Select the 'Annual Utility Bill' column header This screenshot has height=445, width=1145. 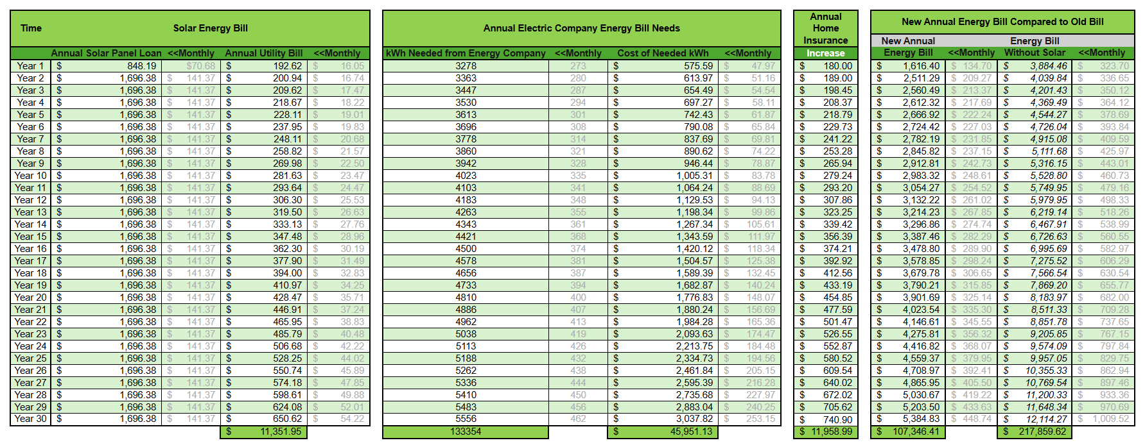click(263, 53)
